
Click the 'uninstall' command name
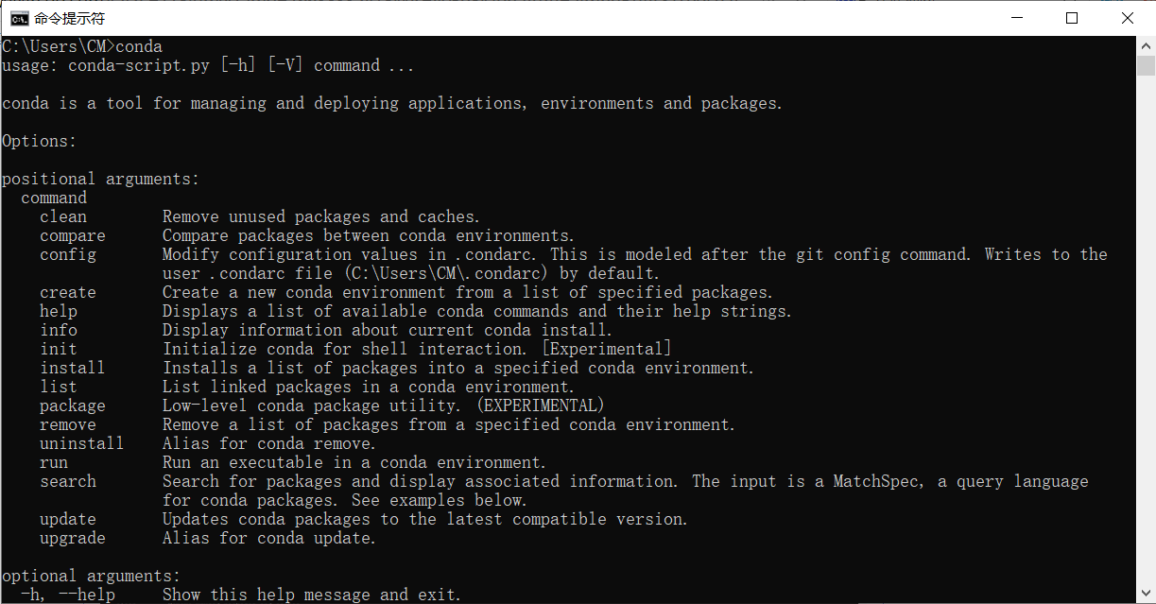pos(82,443)
